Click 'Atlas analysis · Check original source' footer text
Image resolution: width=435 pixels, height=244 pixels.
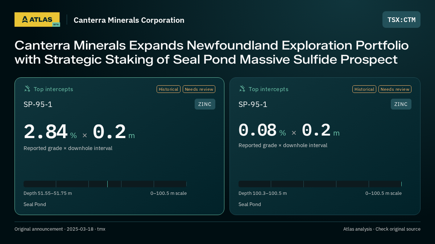click(382, 229)
